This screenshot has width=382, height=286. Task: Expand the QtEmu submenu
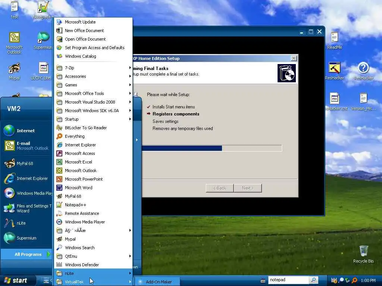tap(93, 256)
